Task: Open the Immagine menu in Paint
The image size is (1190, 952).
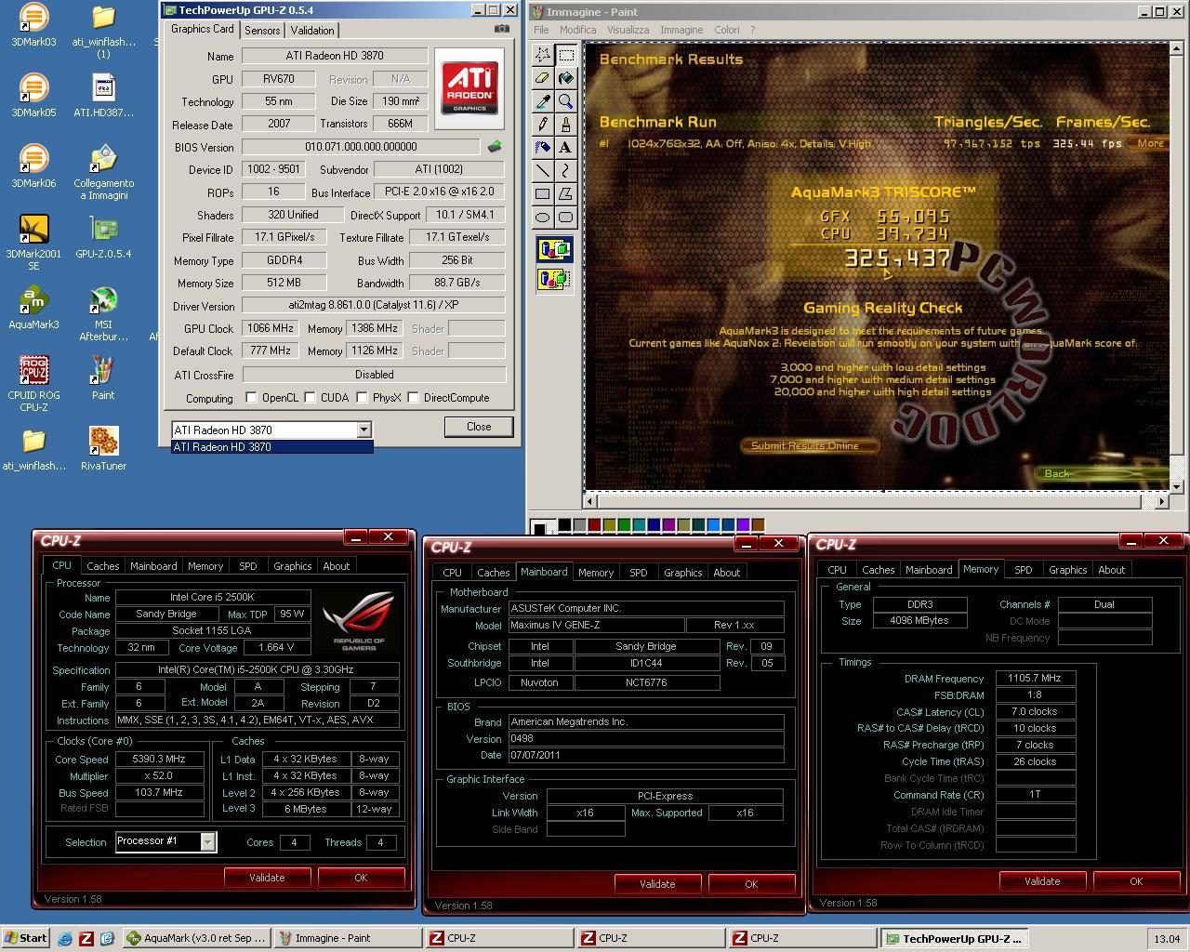Action: pyautogui.click(x=681, y=30)
